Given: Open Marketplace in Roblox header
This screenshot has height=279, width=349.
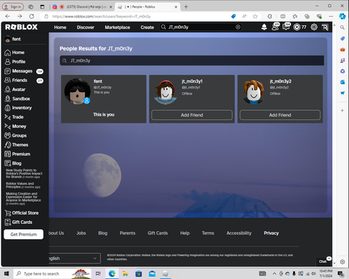Looking at the screenshot, I should (x=117, y=27).
